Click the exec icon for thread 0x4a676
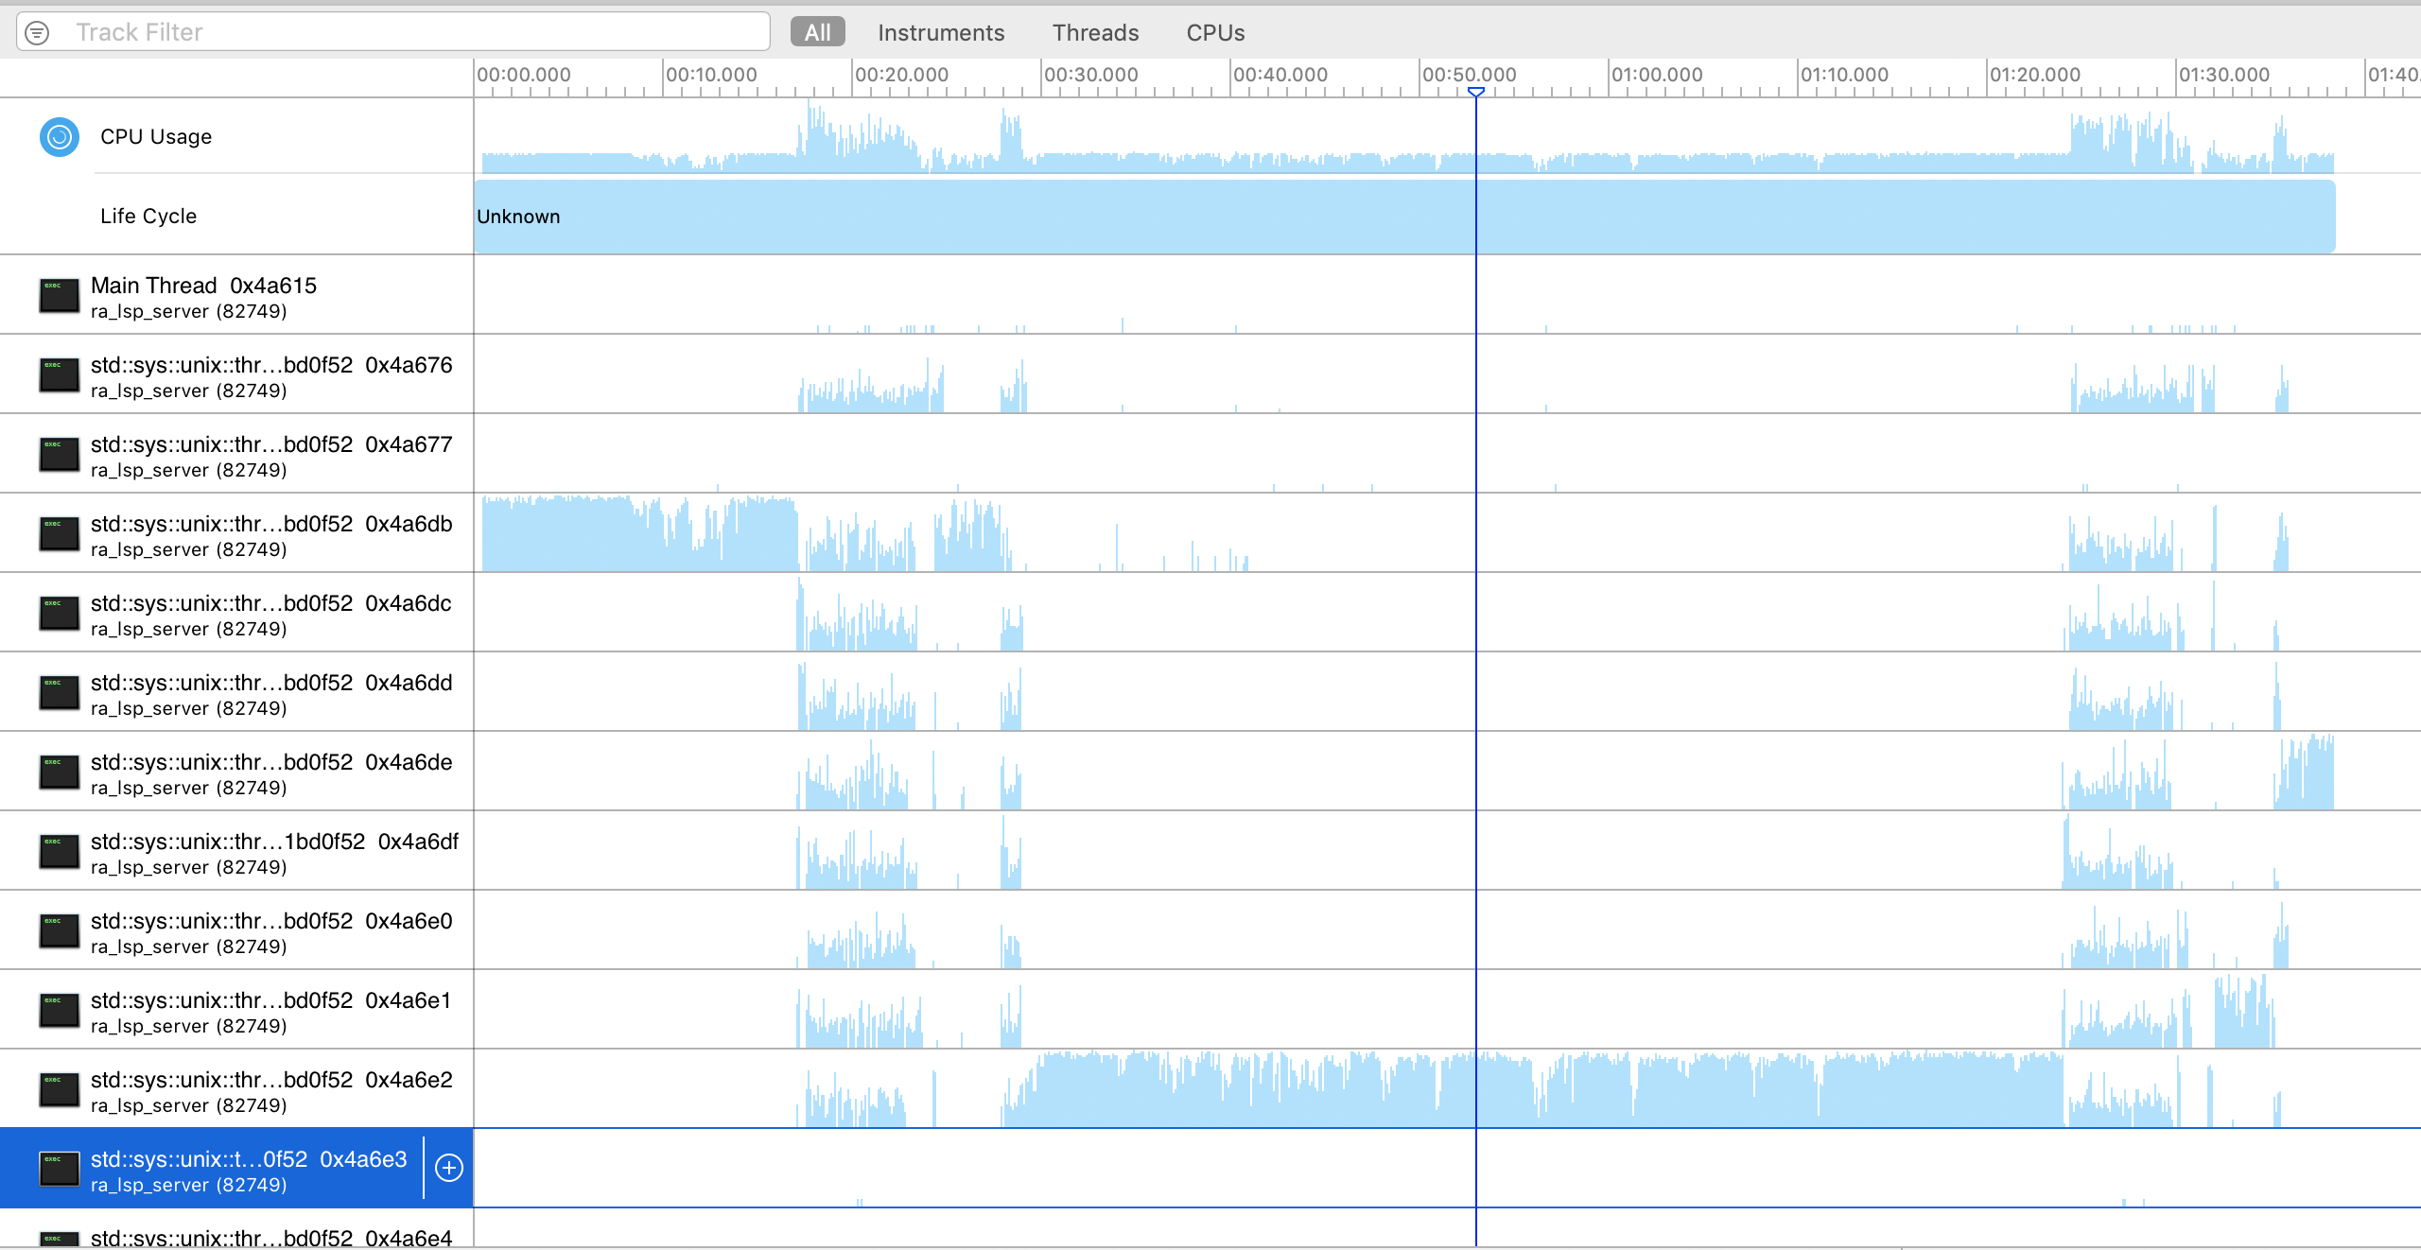This screenshot has width=2421, height=1250. (59, 375)
